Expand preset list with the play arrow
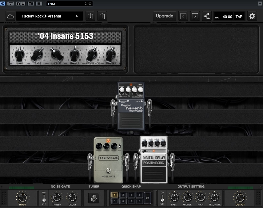The width and height of the screenshot is (263, 208). click(x=77, y=16)
